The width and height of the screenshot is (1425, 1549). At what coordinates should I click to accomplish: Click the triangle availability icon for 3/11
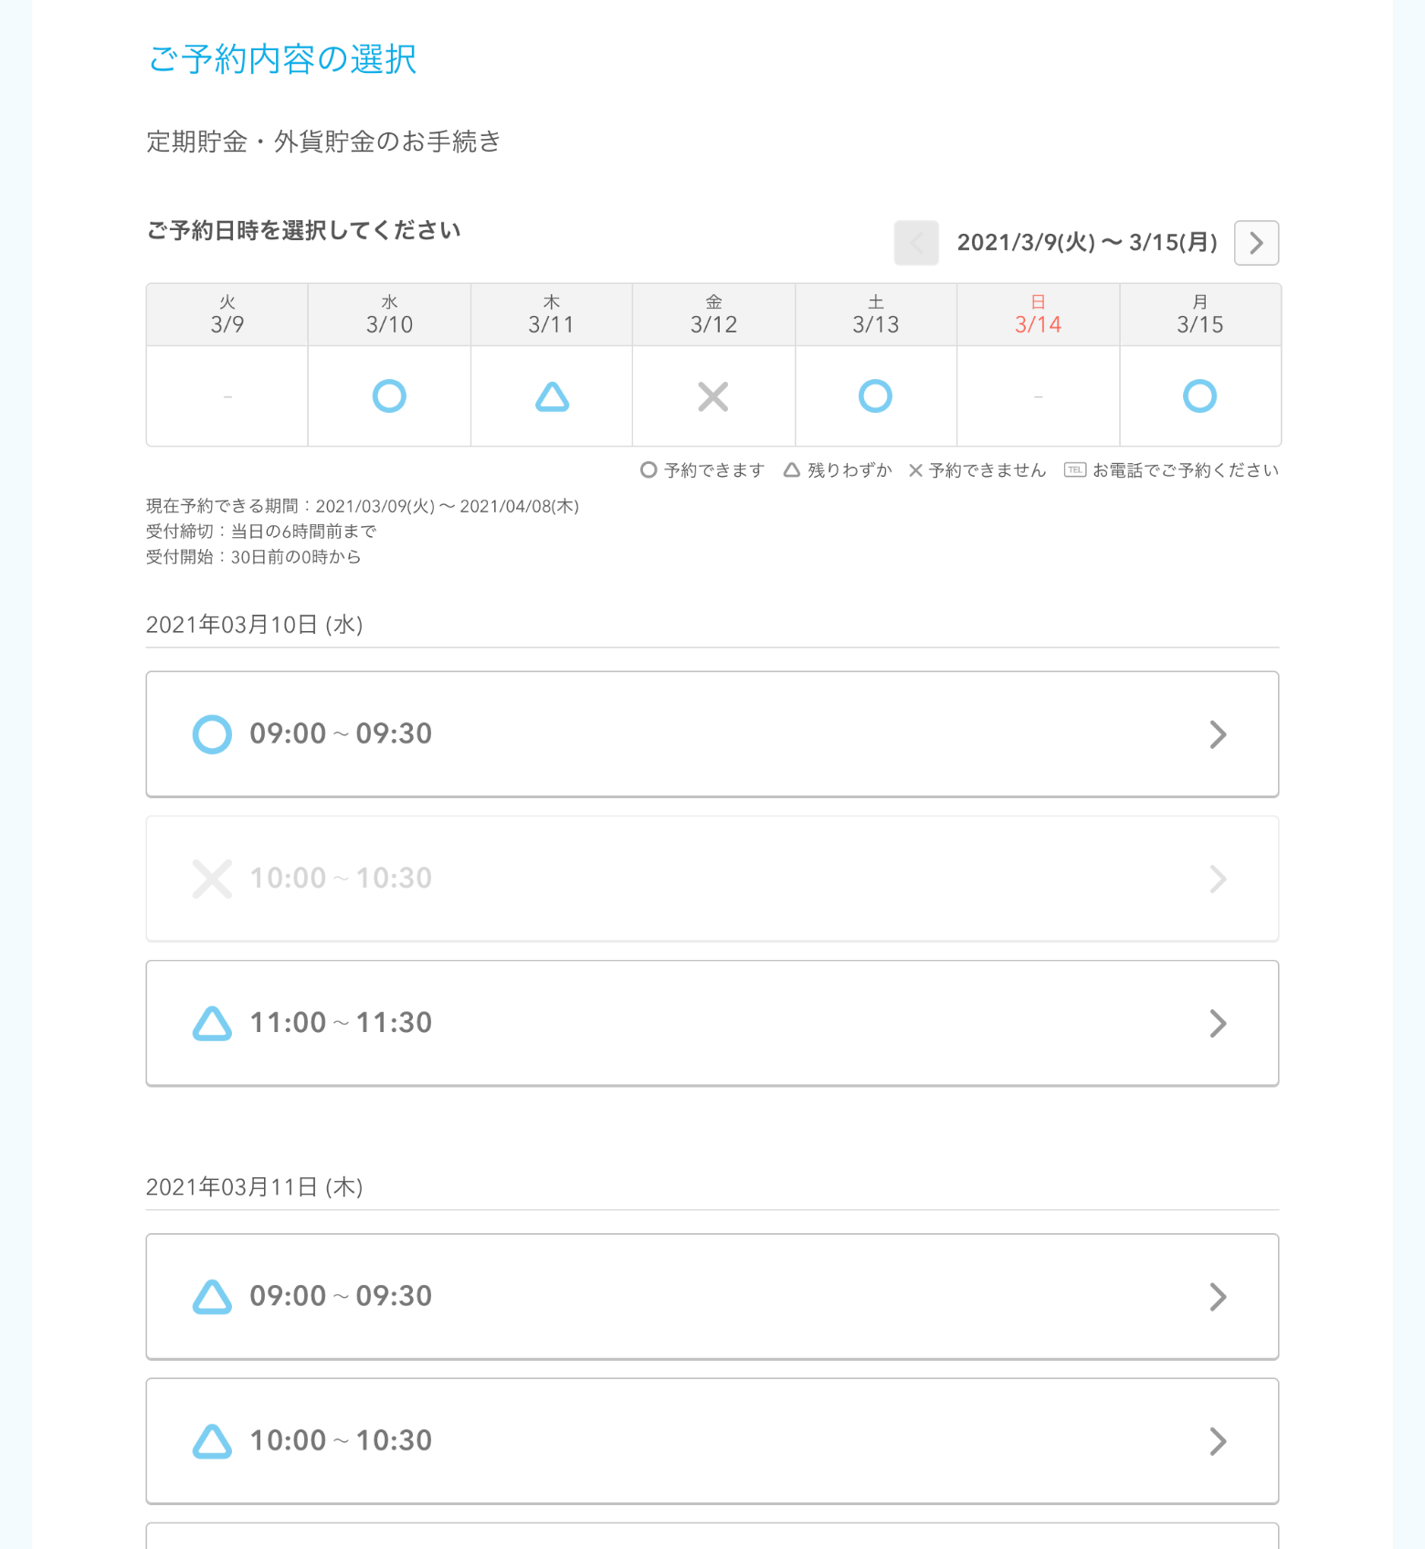click(x=552, y=396)
